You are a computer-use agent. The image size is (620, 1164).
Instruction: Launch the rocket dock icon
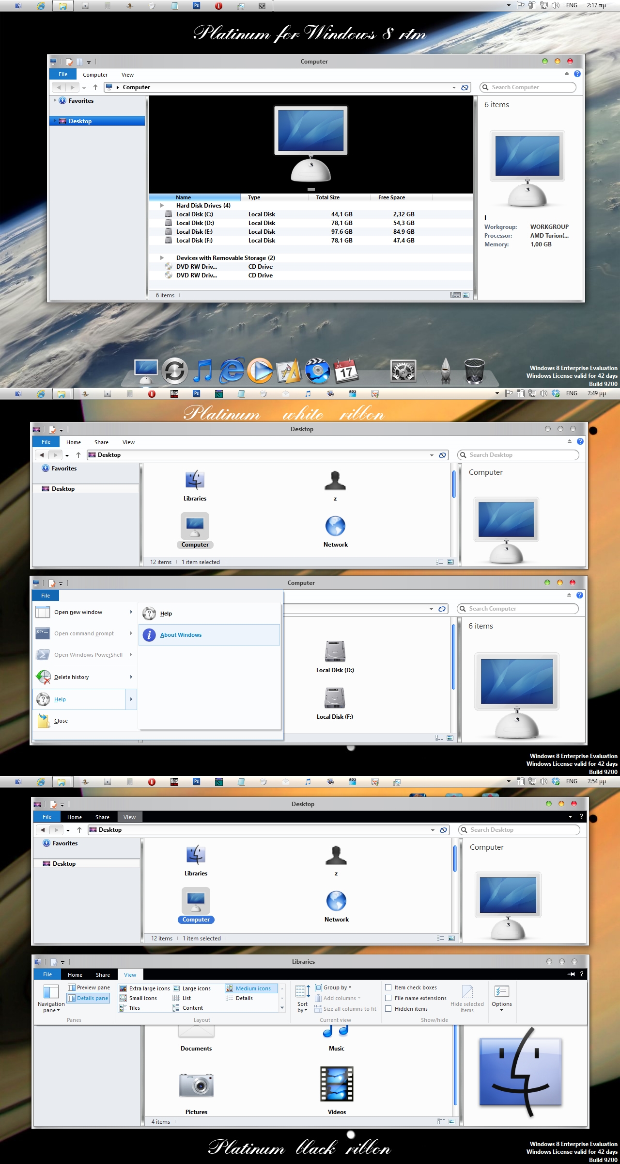tap(446, 371)
